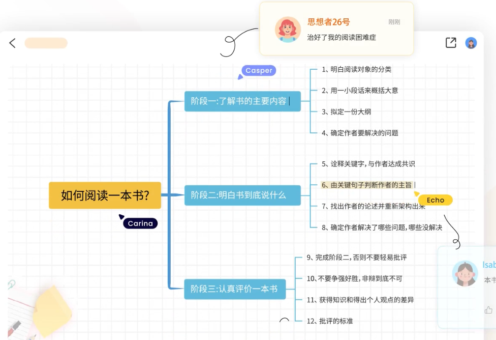This screenshot has height=340, width=496.
Task: Click item 1 明白阅读对象的分类
Action: 356,69
